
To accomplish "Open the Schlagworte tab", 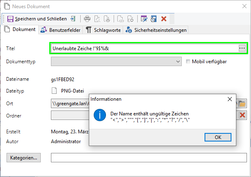I will pos(103,30).
